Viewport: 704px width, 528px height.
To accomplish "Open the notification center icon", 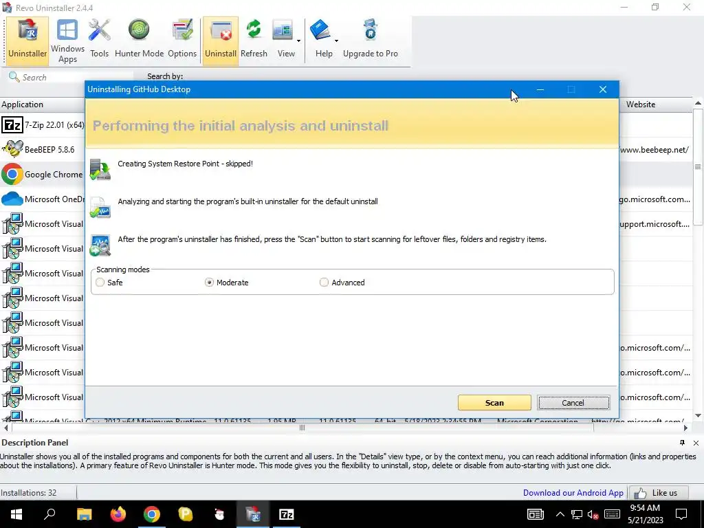I will pos(681,514).
